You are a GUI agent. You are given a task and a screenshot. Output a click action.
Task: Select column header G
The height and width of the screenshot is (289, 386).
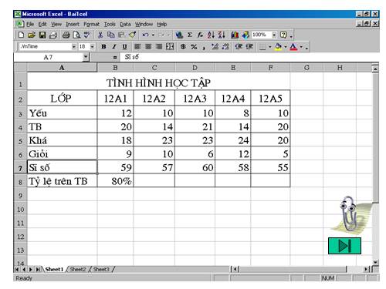tap(306, 68)
